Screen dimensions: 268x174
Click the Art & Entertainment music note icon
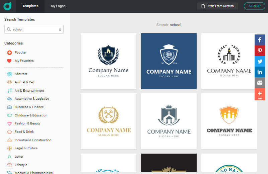(x=10, y=90)
